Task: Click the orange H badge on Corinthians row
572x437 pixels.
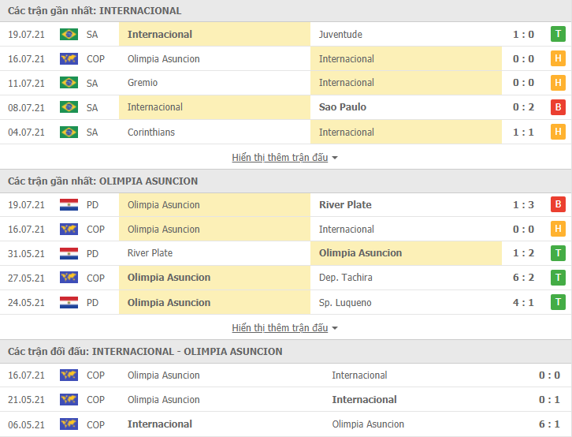Action: coord(558,132)
